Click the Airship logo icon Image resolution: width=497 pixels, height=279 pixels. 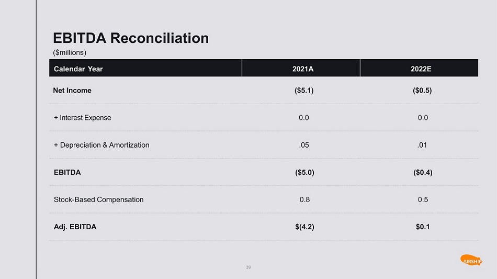click(471, 260)
